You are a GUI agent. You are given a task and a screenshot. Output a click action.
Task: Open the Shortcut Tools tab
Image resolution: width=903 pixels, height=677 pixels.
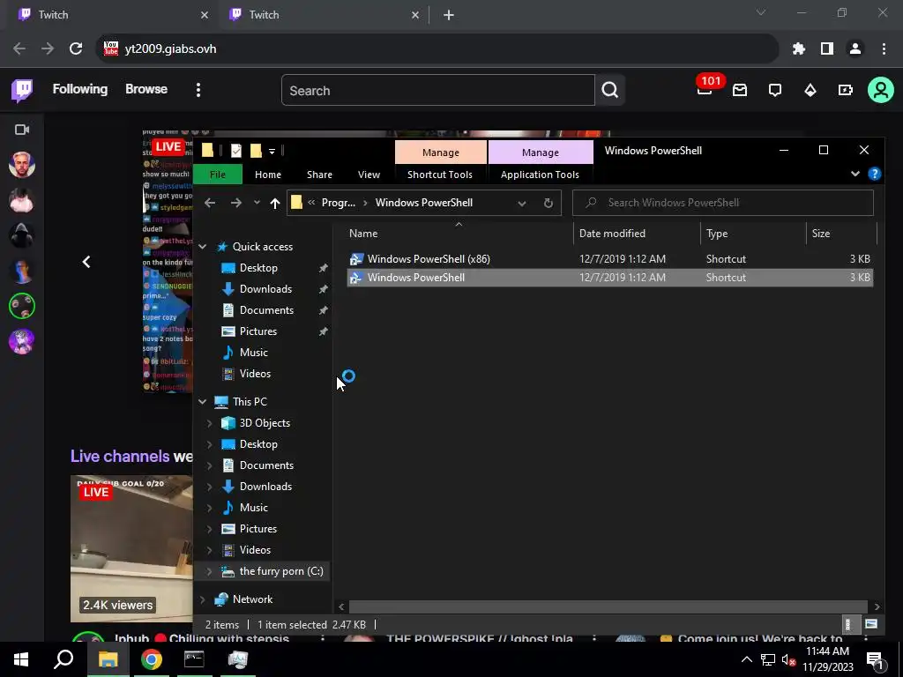pos(440,175)
